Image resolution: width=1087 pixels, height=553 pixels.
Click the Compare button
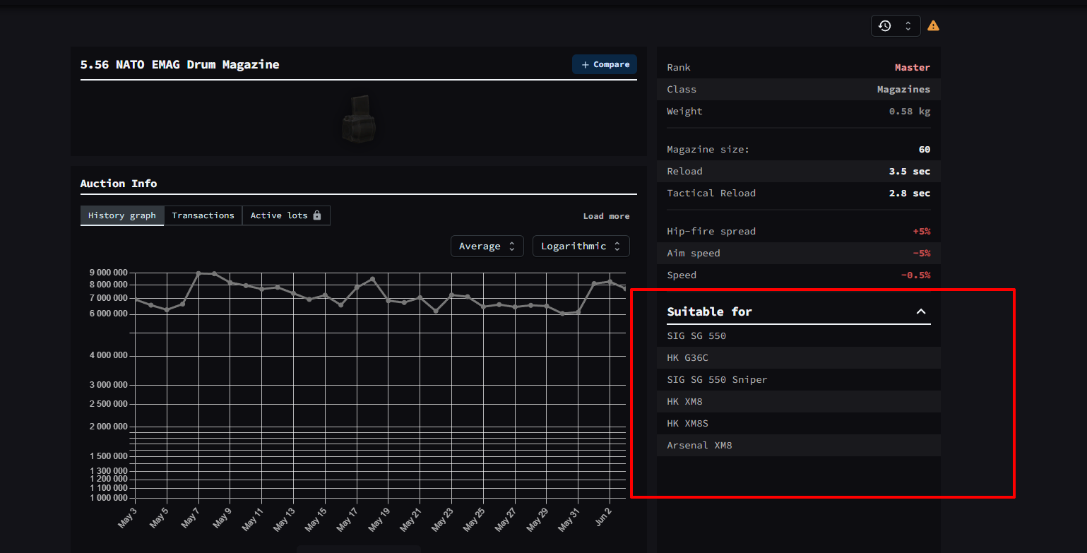point(605,64)
